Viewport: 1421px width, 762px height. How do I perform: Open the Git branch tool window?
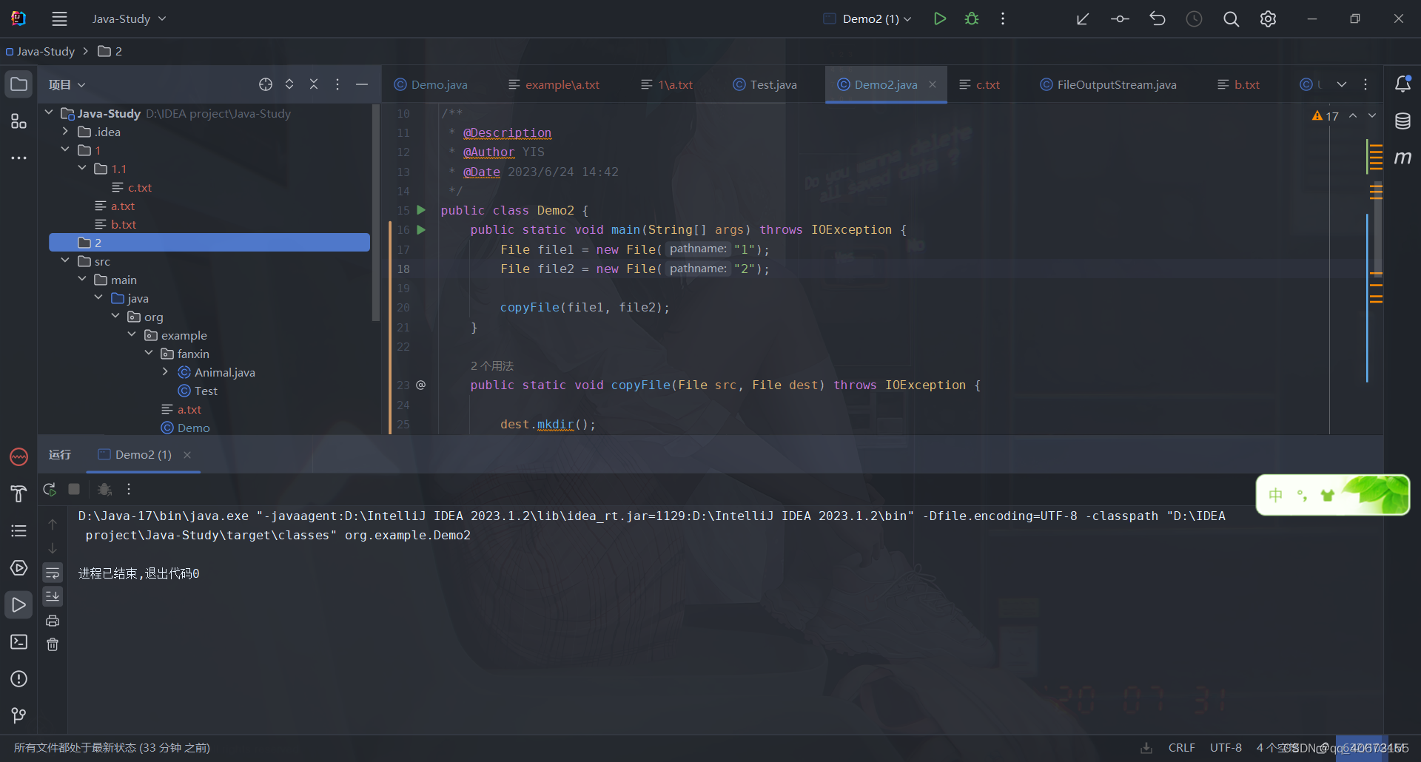tap(19, 715)
